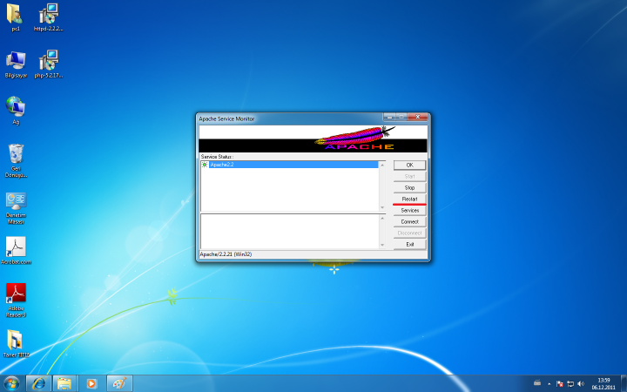Open the php-5.2.17 installer desktop icon

pyautogui.click(x=49, y=61)
